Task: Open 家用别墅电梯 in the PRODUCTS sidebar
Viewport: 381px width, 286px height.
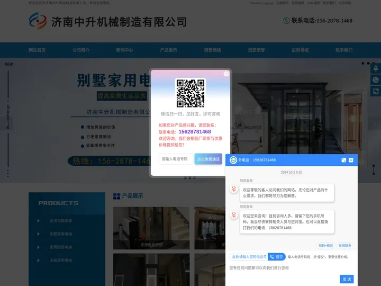Action: (61, 247)
